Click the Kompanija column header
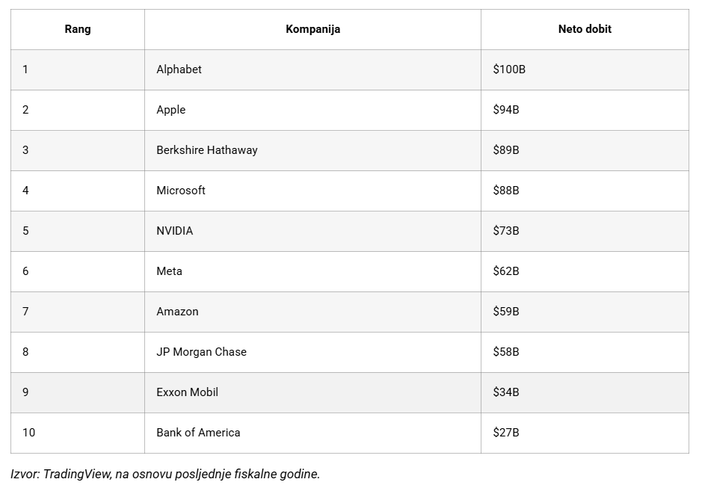Screen dimensions: 702x488 pos(312,29)
